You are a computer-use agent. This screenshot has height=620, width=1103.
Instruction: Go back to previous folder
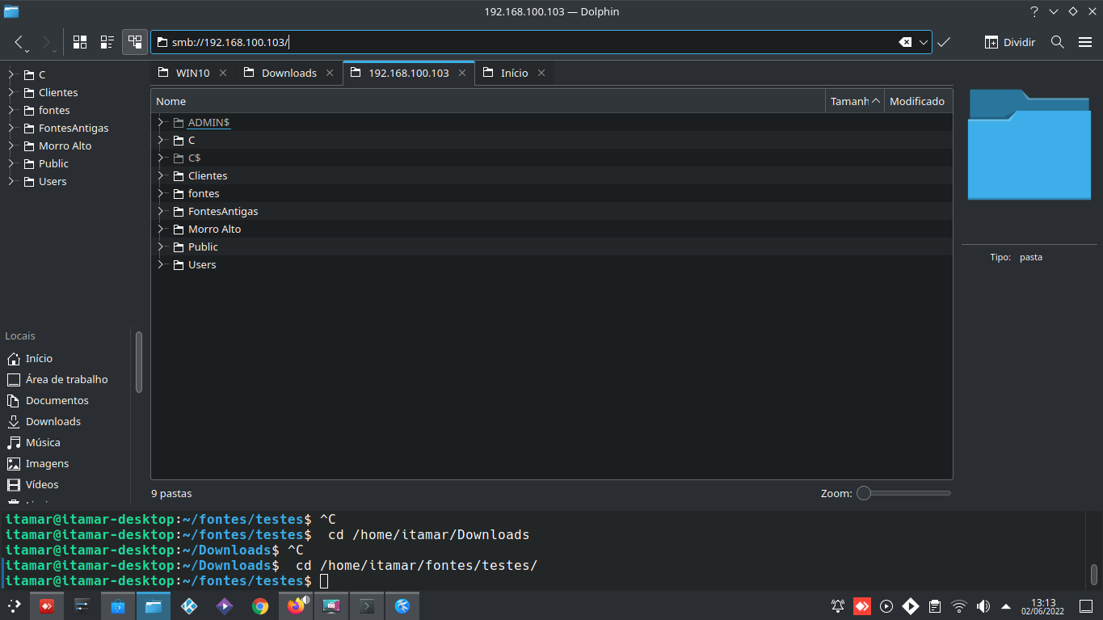19,42
